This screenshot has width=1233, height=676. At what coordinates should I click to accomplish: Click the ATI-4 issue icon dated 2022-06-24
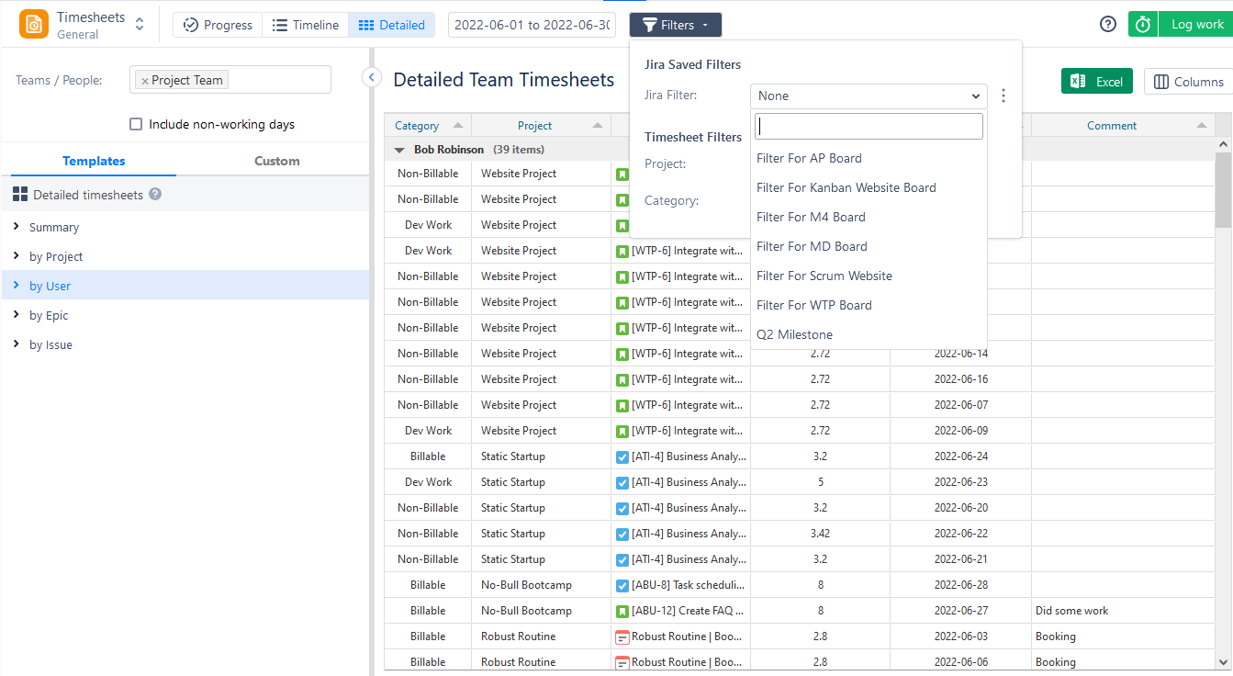(622, 456)
